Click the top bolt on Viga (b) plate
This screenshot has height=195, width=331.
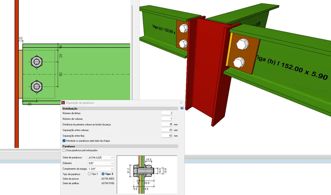[242, 44]
